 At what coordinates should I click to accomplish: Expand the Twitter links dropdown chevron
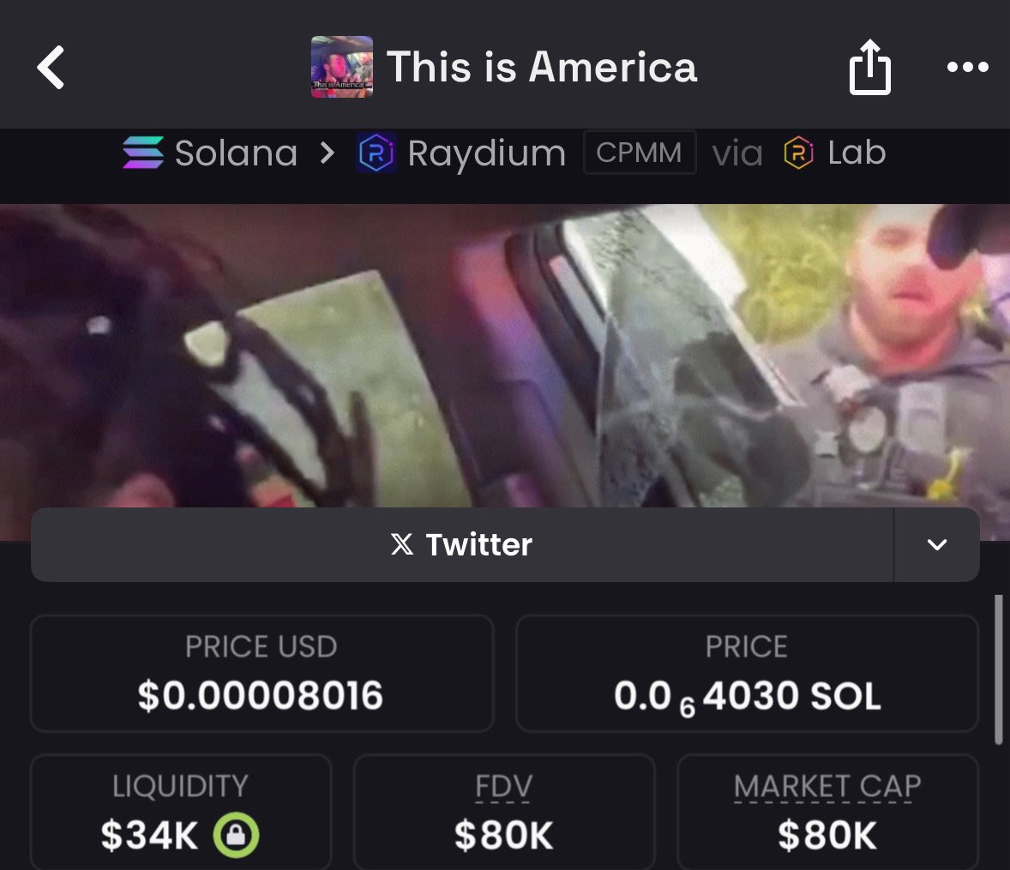tap(937, 545)
